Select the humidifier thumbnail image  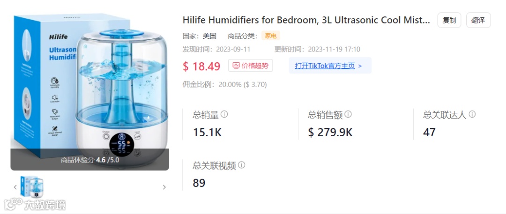point(32,187)
